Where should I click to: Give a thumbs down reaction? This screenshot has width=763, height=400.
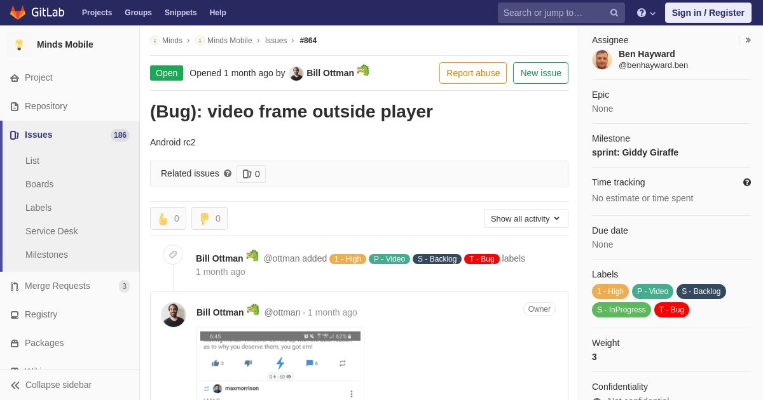209,218
